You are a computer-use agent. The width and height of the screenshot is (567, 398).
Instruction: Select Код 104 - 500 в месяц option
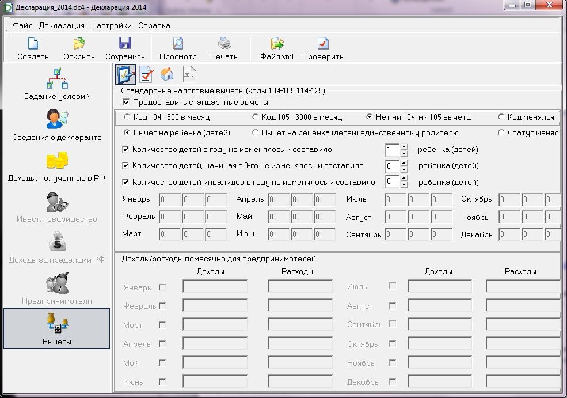click(x=127, y=117)
